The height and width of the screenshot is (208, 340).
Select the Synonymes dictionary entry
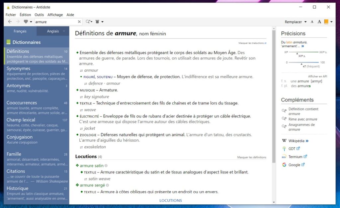(x=37, y=73)
